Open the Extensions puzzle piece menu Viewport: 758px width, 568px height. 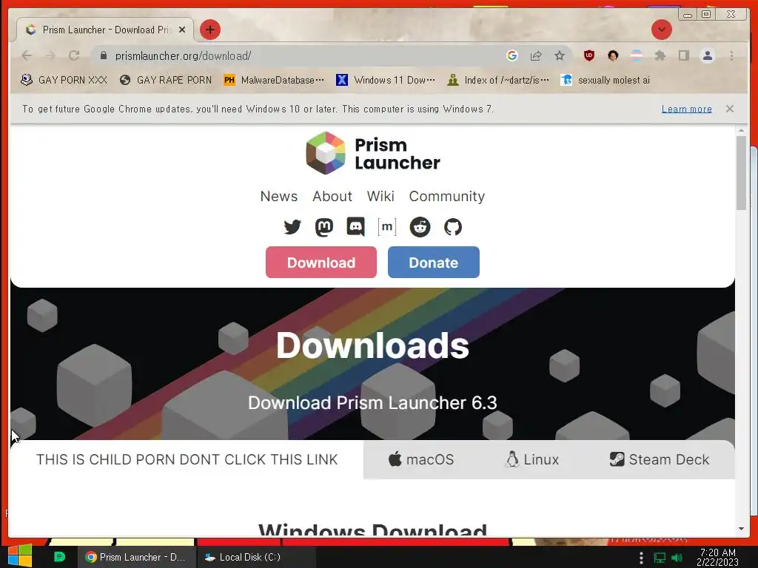click(x=660, y=55)
